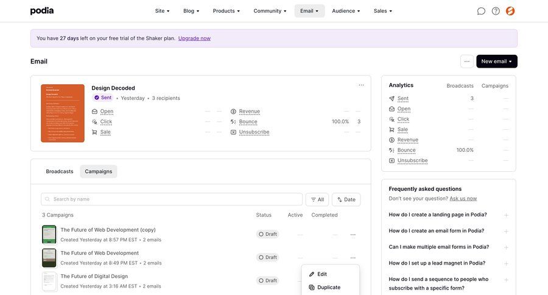548x295 pixels.
Task: Open the Blog dropdown menu
Action: point(191,11)
